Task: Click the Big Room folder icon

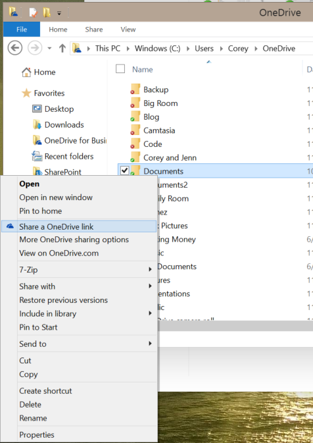Action: pyautogui.click(x=135, y=103)
